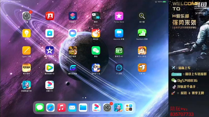Launch the 和平精英 game
Screen dimensions: 209x117
click(73, 50)
